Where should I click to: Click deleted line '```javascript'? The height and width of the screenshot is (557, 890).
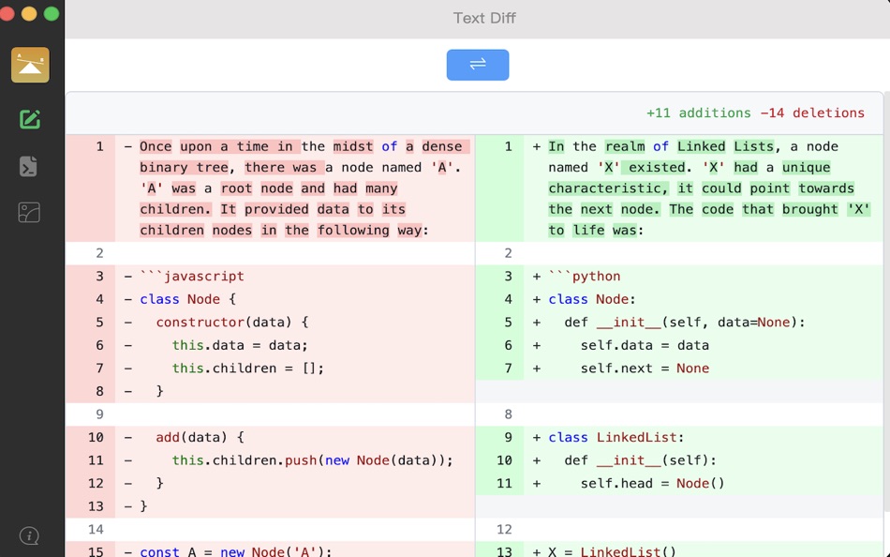tap(192, 277)
